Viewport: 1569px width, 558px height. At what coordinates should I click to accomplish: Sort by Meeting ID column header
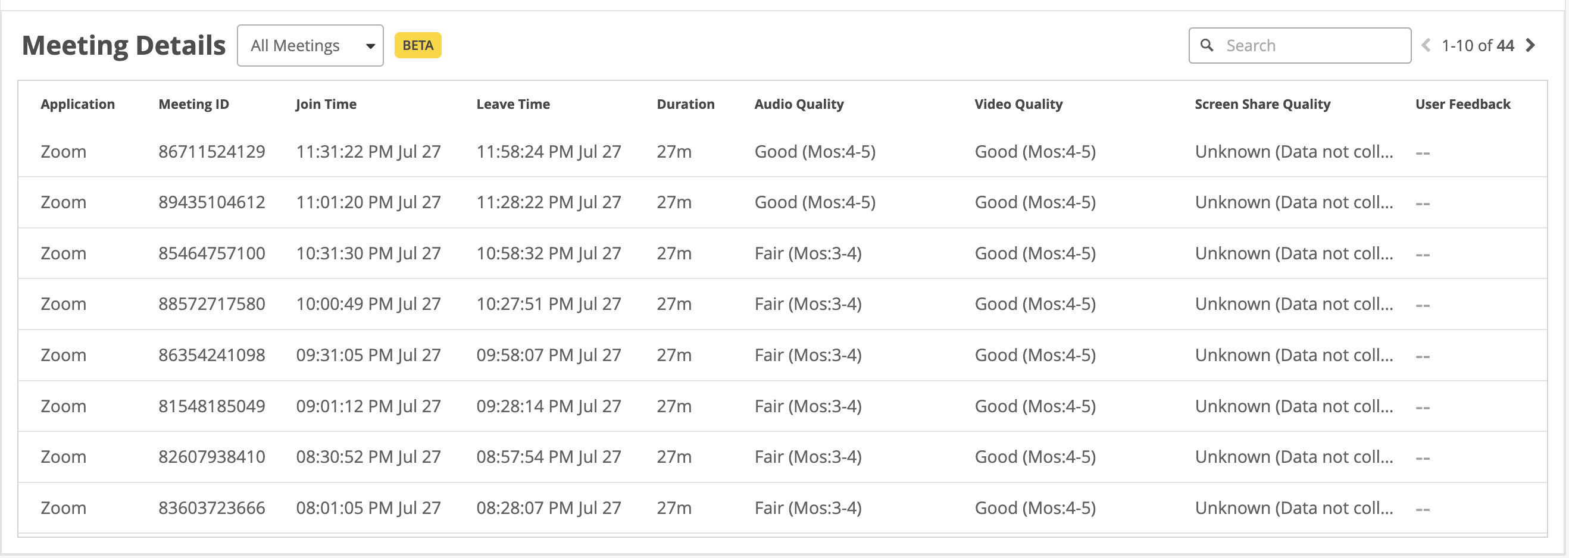193,104
